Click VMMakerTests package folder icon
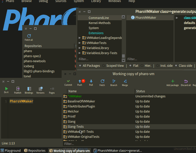 (84, 43)
